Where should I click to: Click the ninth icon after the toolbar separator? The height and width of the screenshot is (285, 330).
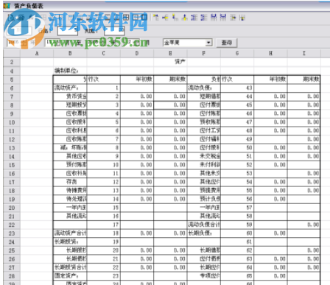click(233, 18)
